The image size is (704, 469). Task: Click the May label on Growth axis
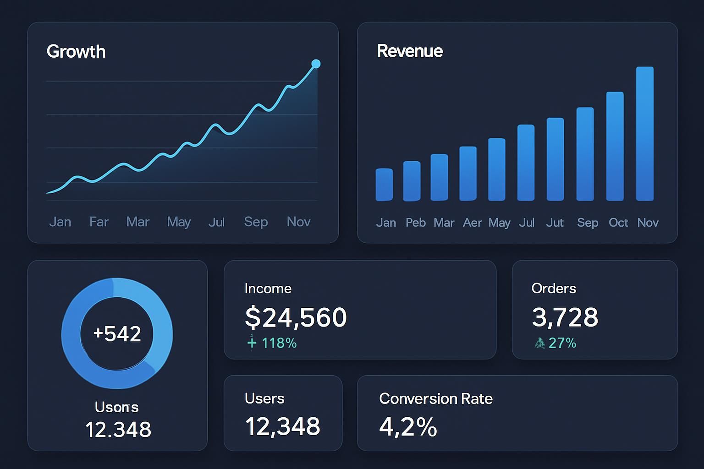click(179, 222)
